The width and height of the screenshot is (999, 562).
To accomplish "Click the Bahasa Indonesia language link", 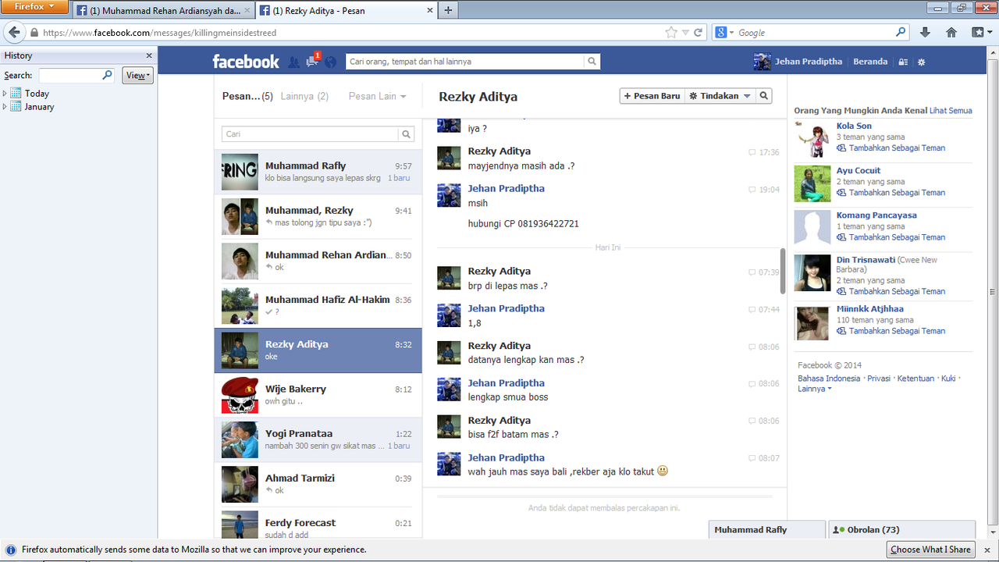I will click(829, 379).
